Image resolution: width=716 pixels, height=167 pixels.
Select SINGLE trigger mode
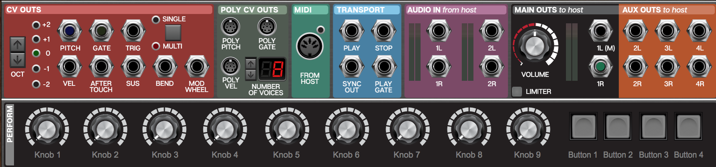pyautogui.click(x=156, y=19)
